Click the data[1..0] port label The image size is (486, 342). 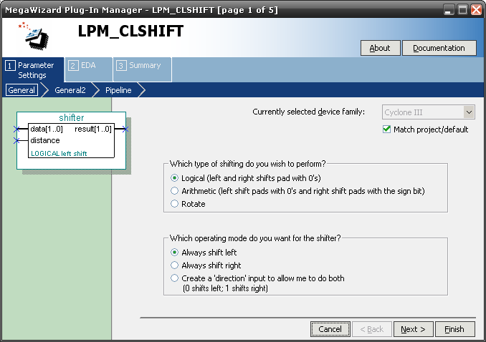coord(47,129)
